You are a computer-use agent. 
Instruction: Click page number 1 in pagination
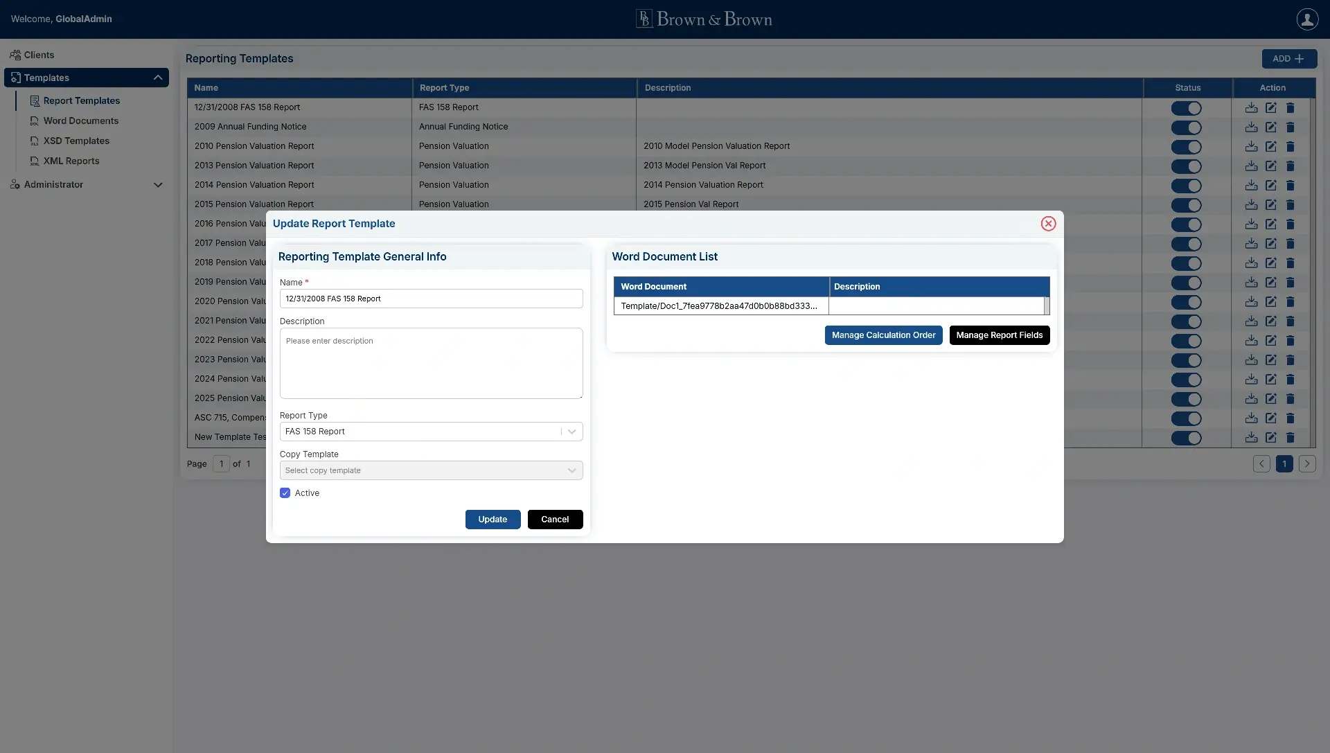tap(1284, 463)
